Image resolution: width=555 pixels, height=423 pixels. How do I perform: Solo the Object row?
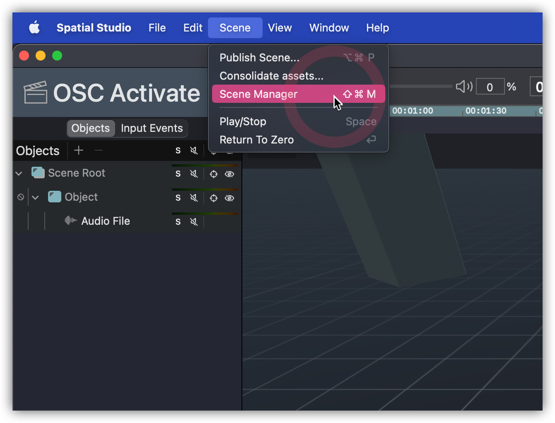click(178, 198)
